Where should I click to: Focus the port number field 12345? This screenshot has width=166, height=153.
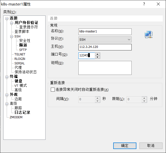pos(87,55)
